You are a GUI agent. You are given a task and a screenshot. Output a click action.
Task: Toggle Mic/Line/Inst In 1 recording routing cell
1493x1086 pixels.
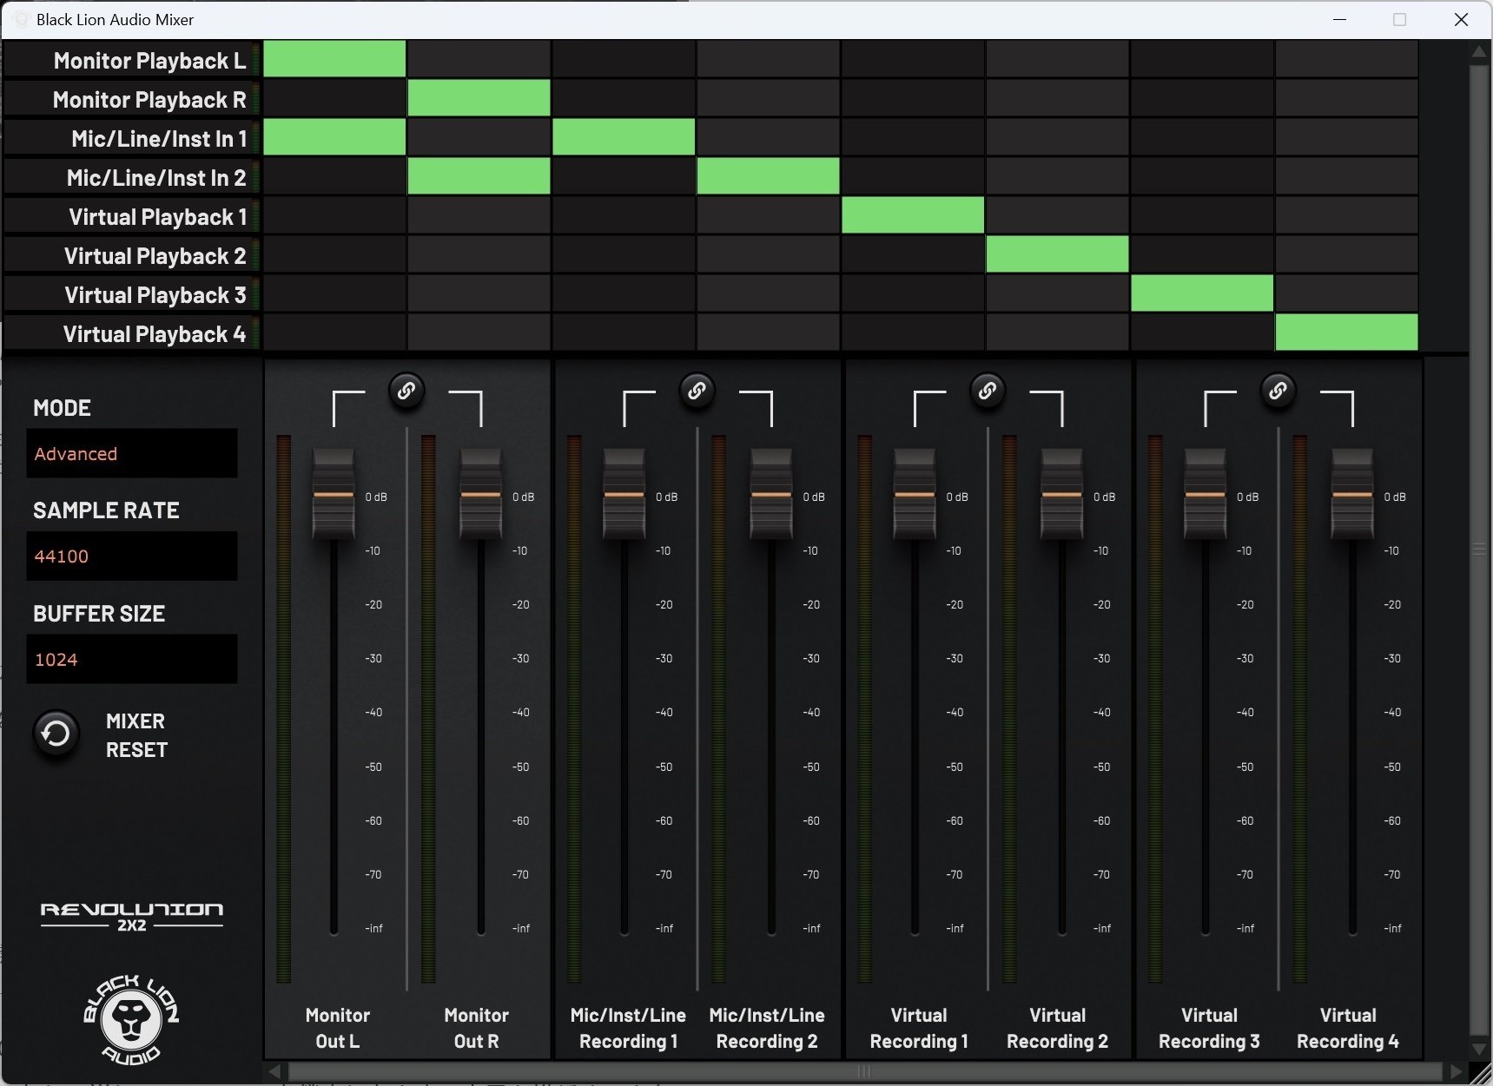[624, 137]
